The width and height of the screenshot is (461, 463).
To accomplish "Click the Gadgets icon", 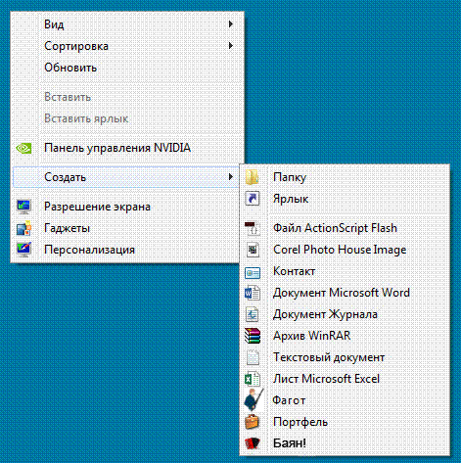I will click(x=23, y=228).
